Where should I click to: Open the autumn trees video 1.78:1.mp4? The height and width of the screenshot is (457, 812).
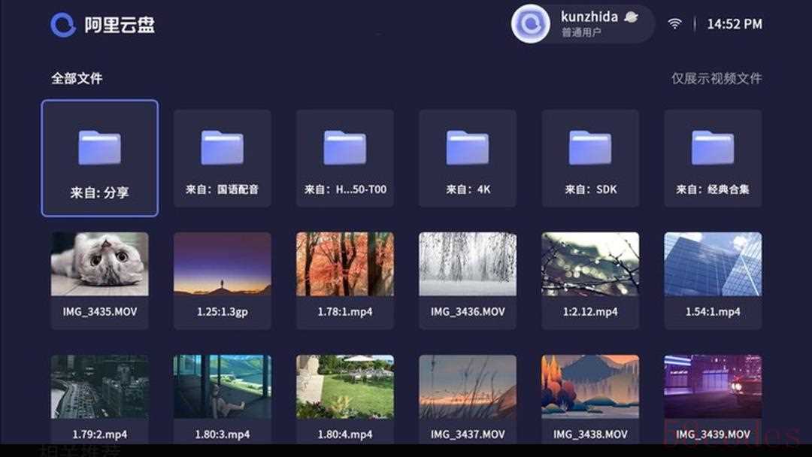(345, 264)
